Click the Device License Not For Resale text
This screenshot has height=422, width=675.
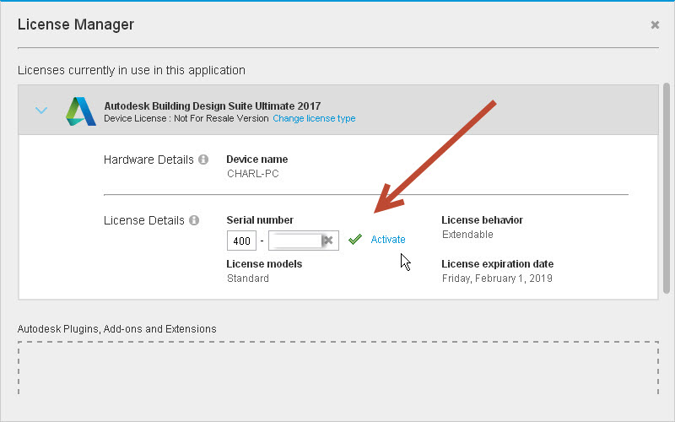tap(186, 119)
